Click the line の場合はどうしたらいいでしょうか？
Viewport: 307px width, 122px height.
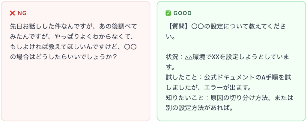(63, 57)
